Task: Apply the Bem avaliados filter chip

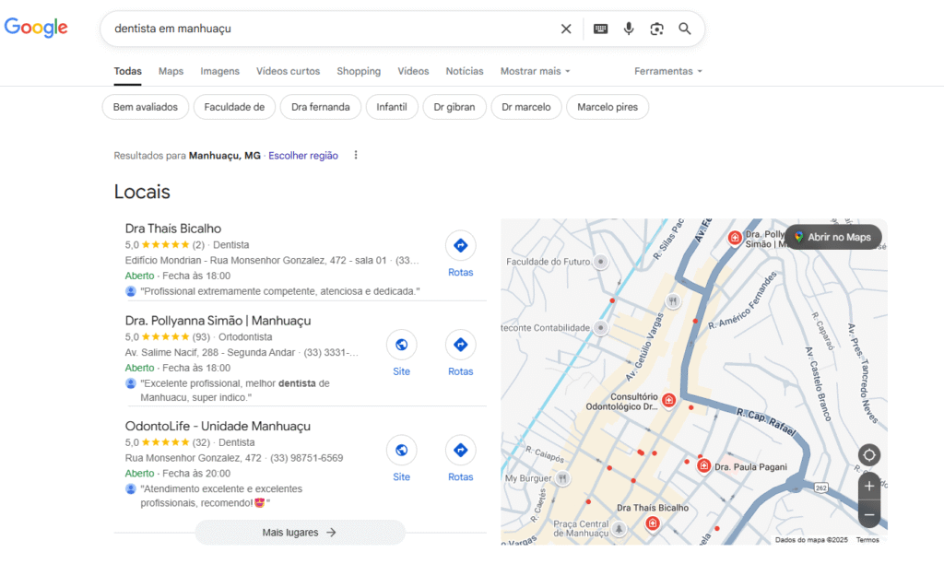Action: (x=146, y=107)
